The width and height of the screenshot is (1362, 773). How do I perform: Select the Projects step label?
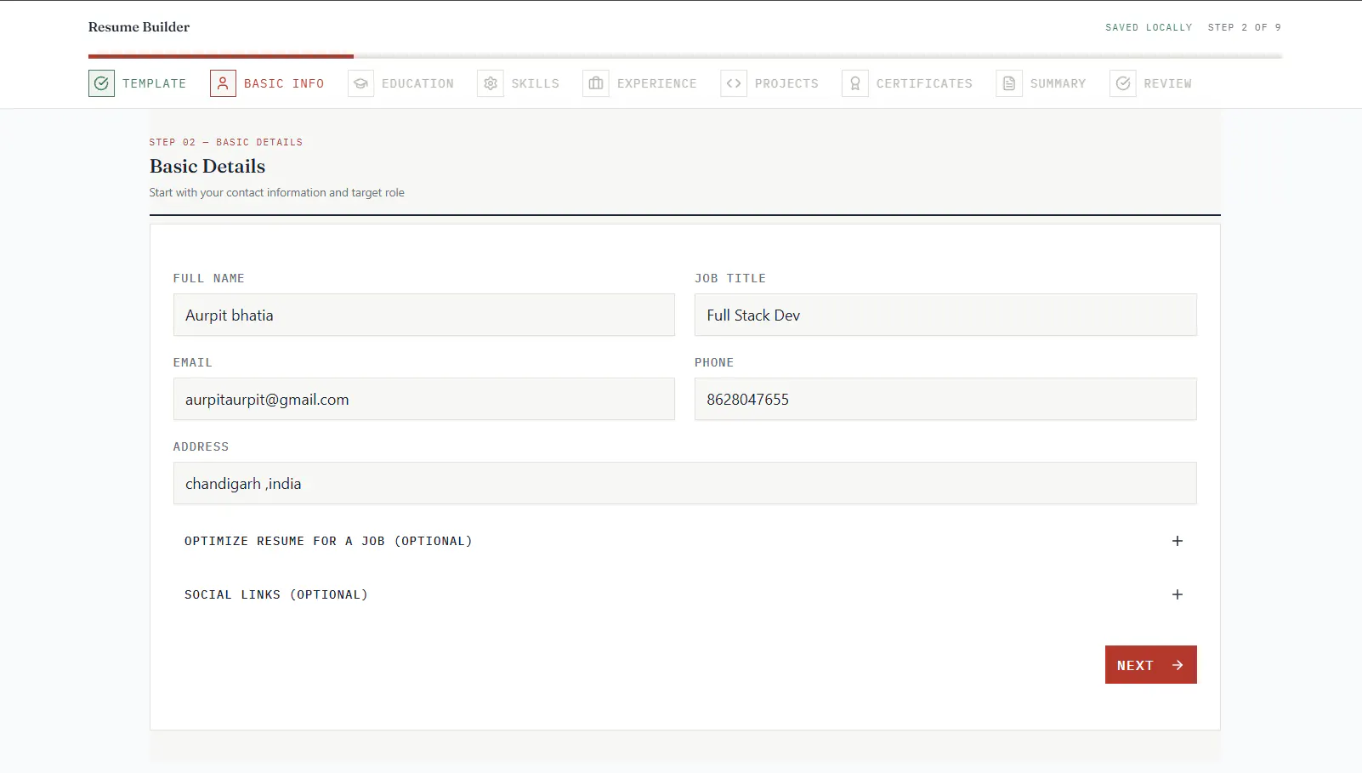pos(786,83)
